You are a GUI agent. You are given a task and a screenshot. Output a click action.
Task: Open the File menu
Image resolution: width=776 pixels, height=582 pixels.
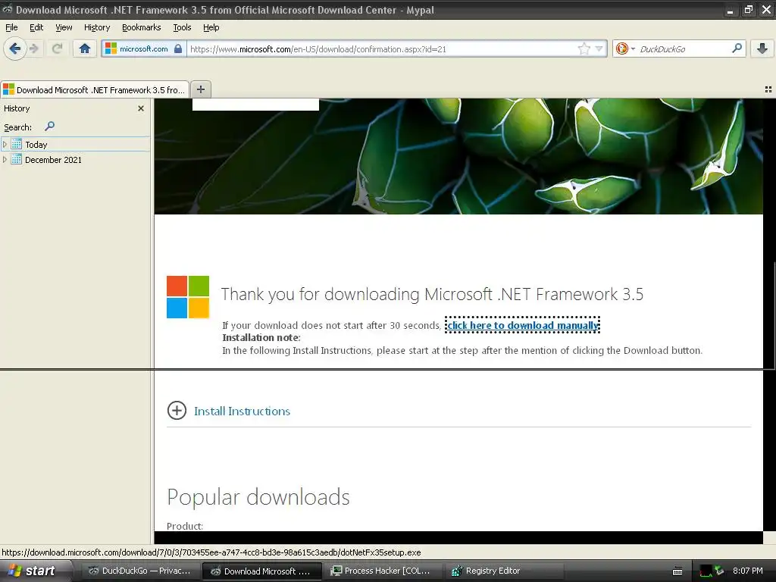point(11,27)
